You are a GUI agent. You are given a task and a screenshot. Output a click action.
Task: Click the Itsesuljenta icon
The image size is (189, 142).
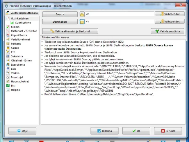click(8, 65)
